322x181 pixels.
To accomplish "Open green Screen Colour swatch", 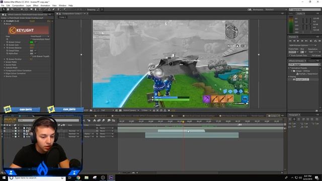I will 31,42.
